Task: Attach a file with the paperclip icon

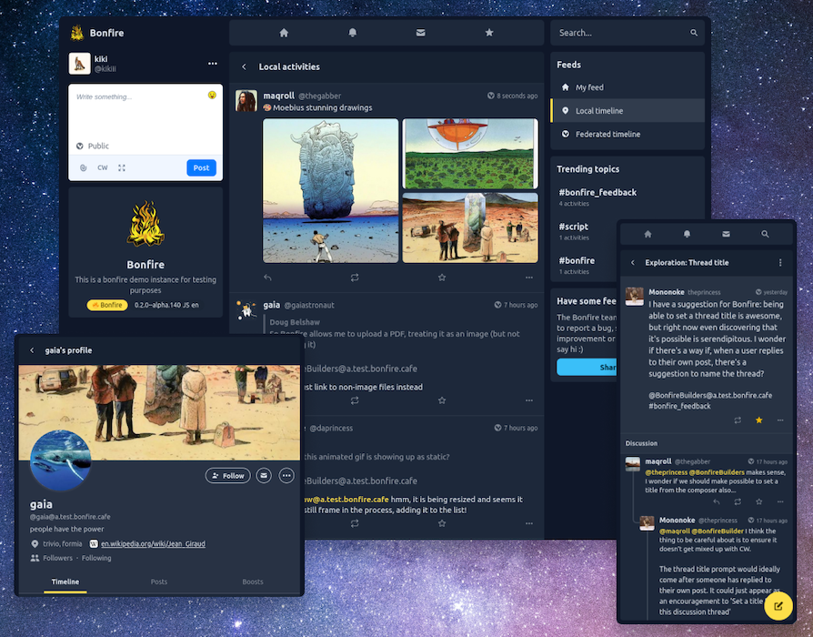Action: (83, 167)
